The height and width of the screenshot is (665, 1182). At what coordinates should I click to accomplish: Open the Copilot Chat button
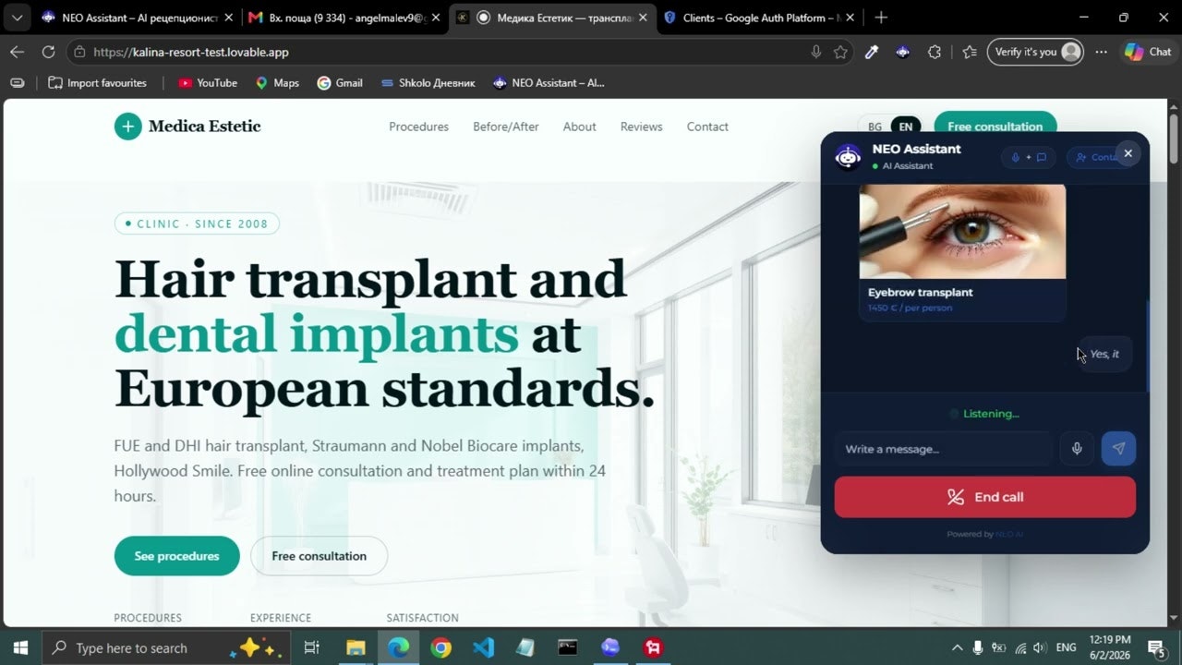click(1148, 52)
